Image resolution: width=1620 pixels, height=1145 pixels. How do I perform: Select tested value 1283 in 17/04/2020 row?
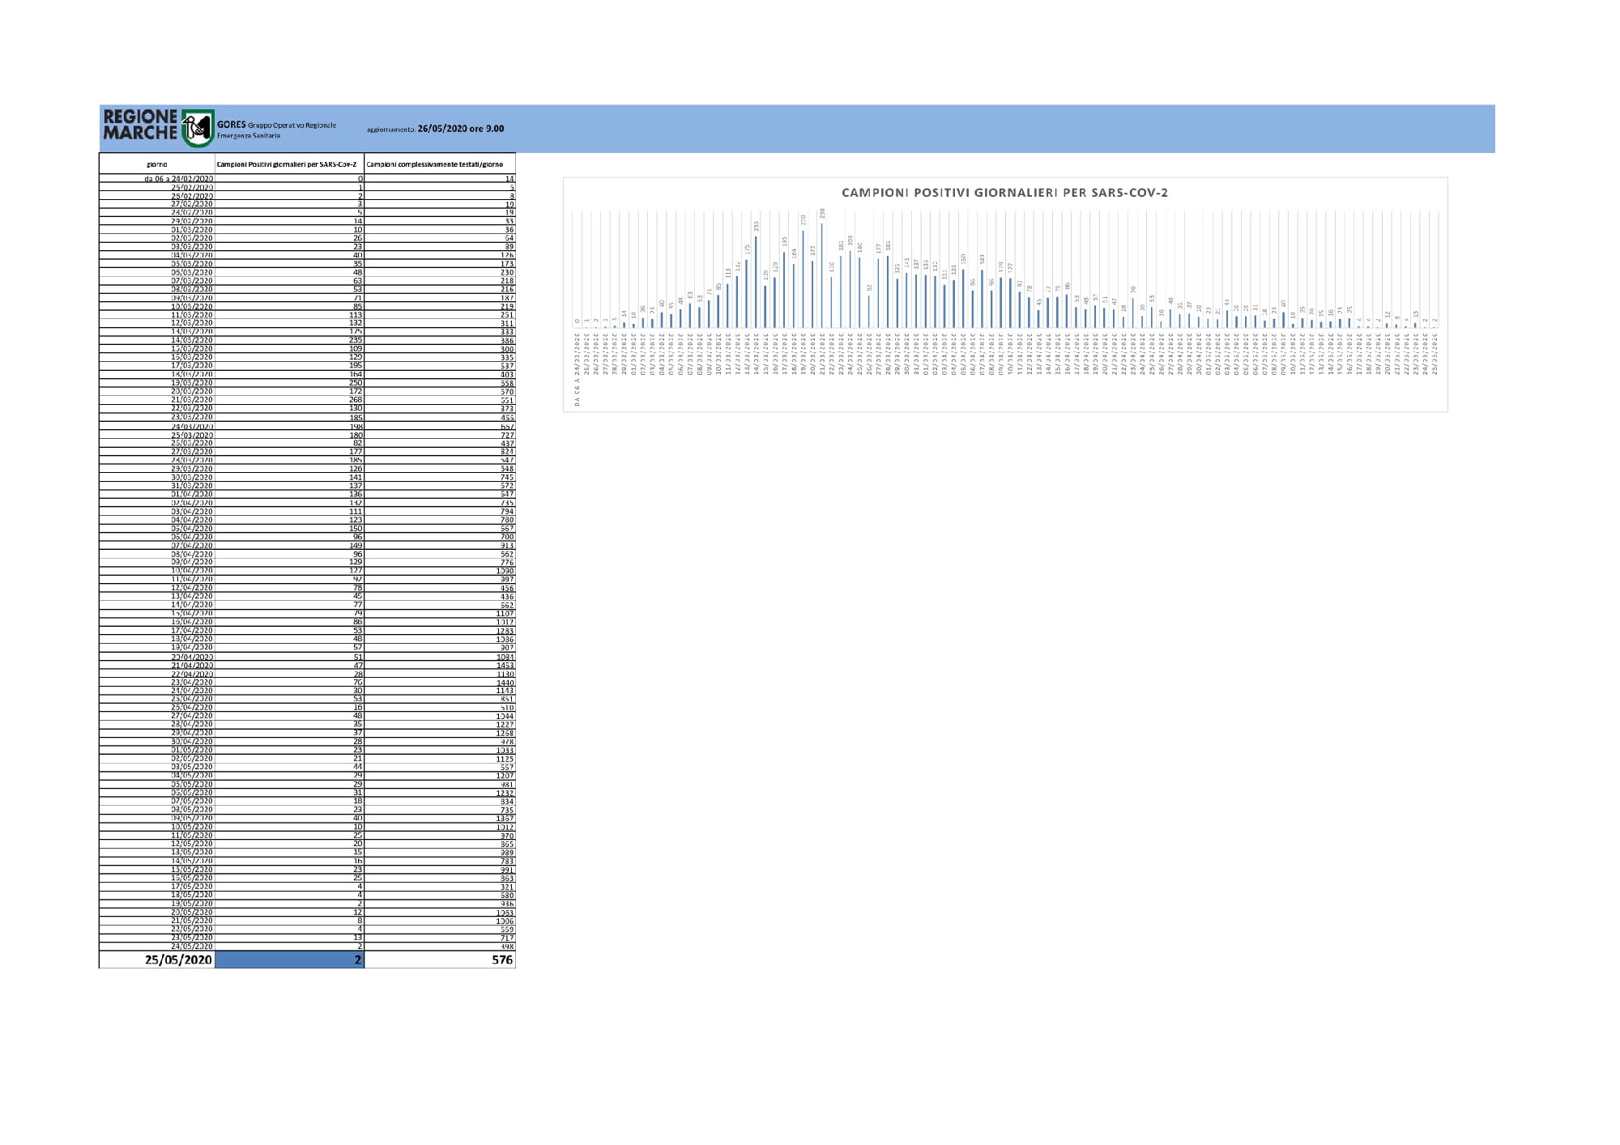[x=505, y=631]
